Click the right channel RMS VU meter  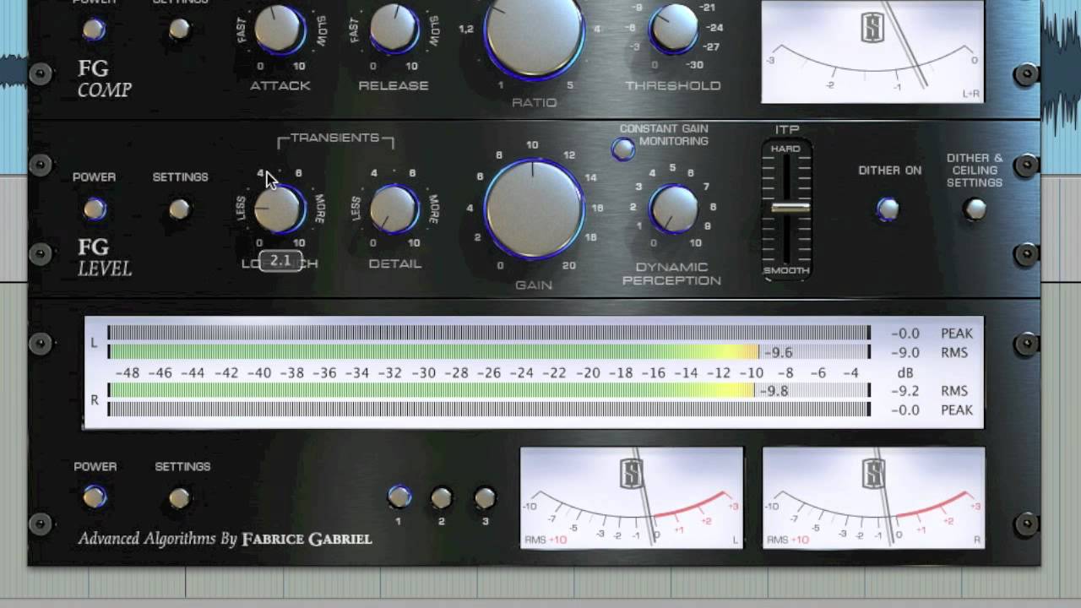click(873, 498)
